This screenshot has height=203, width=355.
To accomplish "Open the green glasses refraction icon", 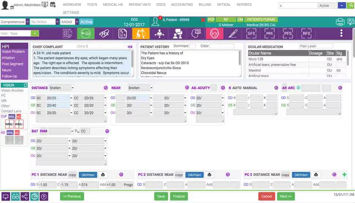I will point(86,34).
